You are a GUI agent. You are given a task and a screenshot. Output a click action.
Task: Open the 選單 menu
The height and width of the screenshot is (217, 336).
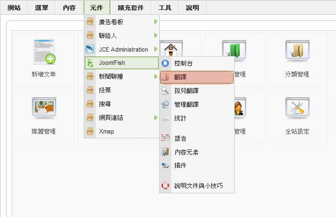[x=41, y=8]
